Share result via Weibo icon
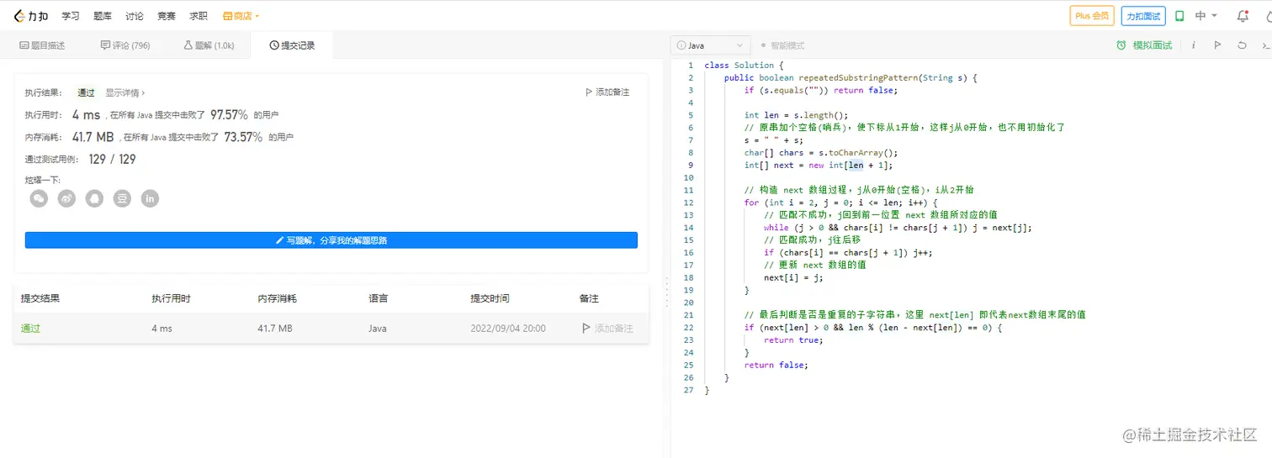This screenshot has height=458, width=1272. click(x=66, y=198)
